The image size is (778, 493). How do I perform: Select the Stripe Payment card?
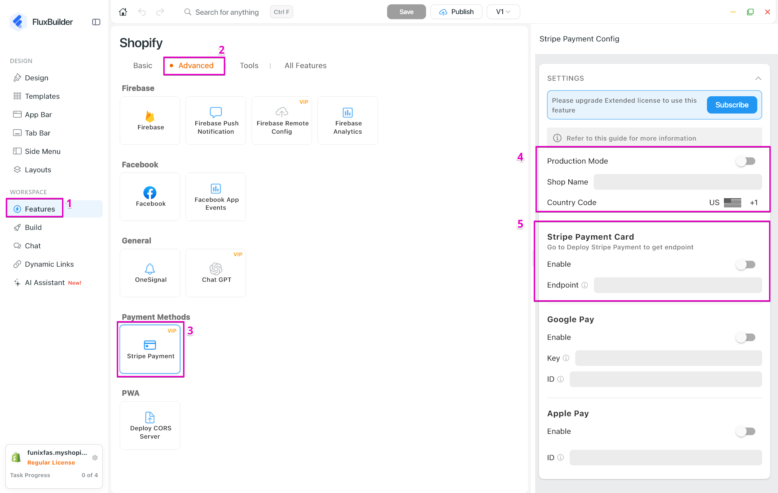coord(150,349)
